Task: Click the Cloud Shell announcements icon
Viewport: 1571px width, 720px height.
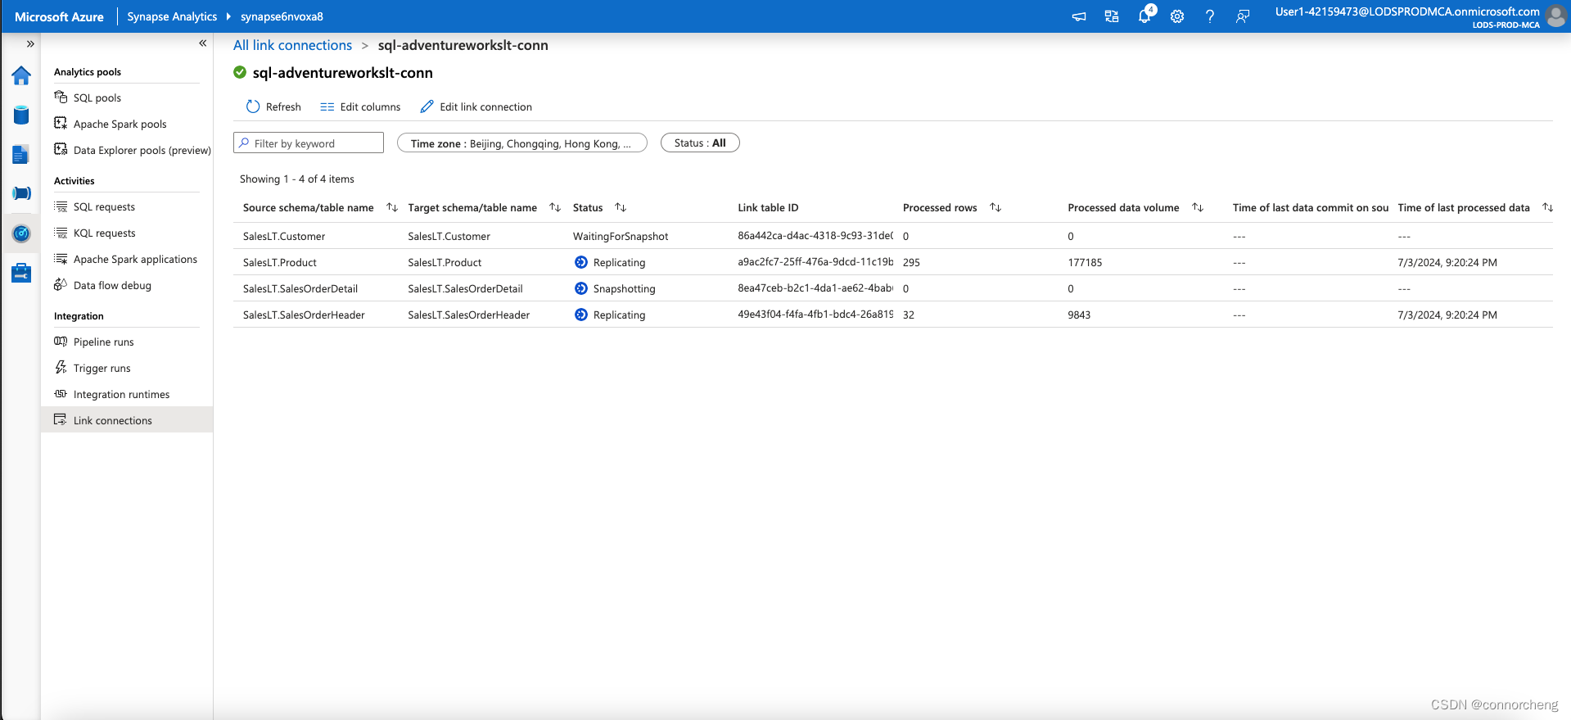Action: (1079, 16)
